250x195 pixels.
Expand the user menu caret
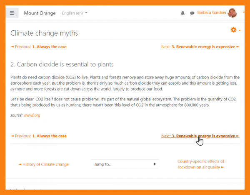[x=243, y=13]
